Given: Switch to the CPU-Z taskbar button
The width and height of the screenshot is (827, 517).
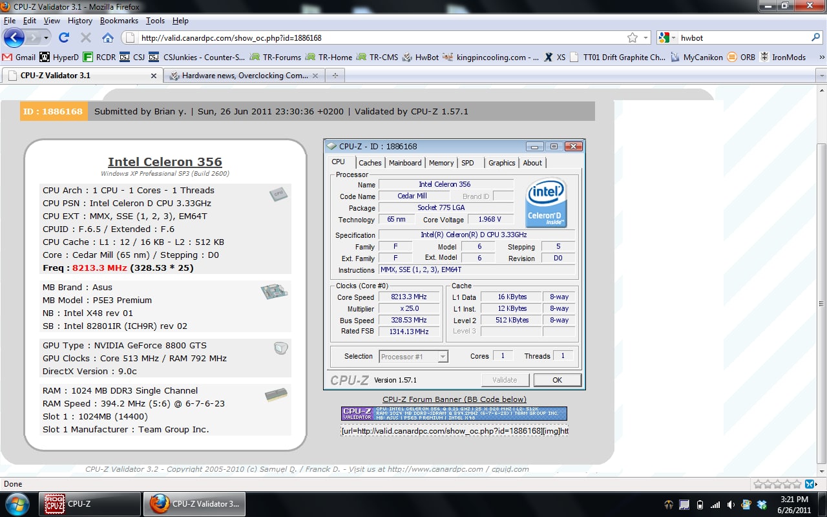Looking at the screenshot, I should [90, 504].
